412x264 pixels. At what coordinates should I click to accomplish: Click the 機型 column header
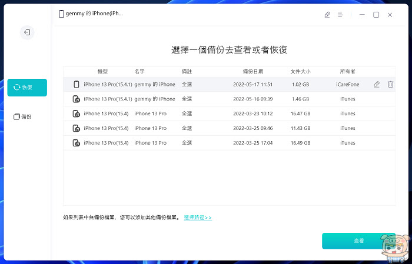tap(102, 71)
